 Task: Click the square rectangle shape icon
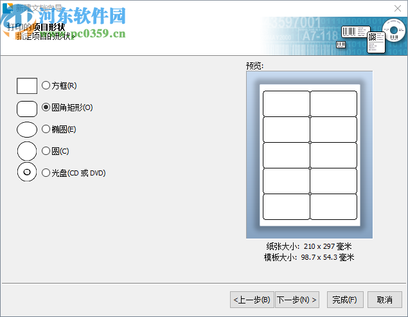pyautogui.click(x=27, y=86)
